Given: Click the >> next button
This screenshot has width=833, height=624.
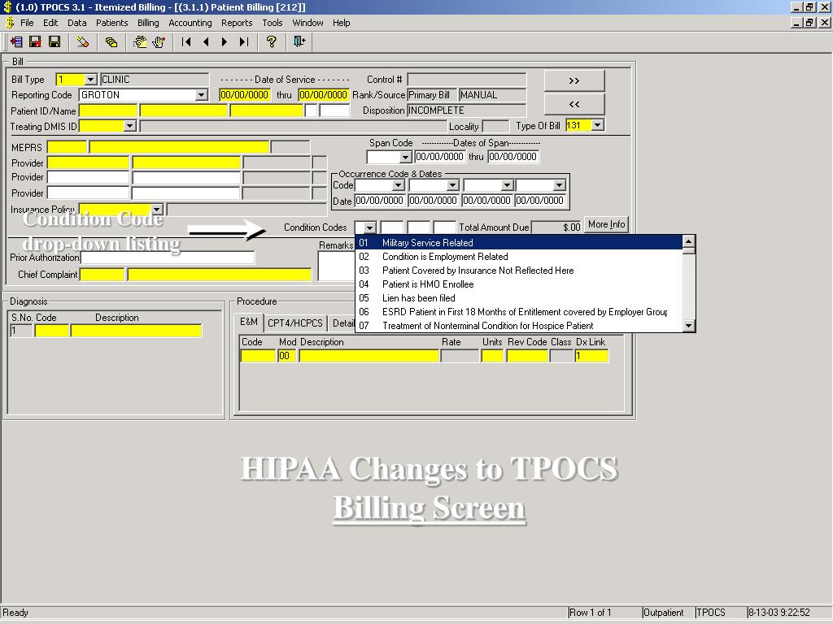Looking at the screenshot, I should (x=574, y=80).
